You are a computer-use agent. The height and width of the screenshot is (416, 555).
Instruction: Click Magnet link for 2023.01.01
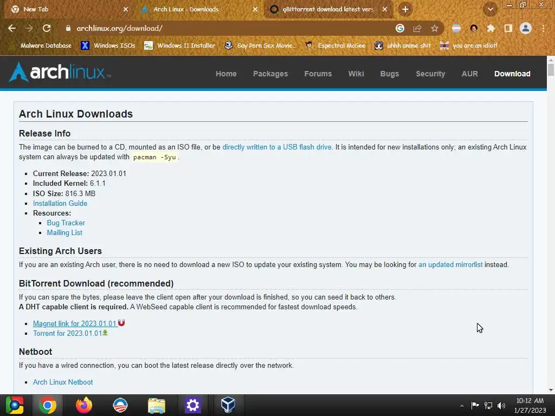click(75, 324)
